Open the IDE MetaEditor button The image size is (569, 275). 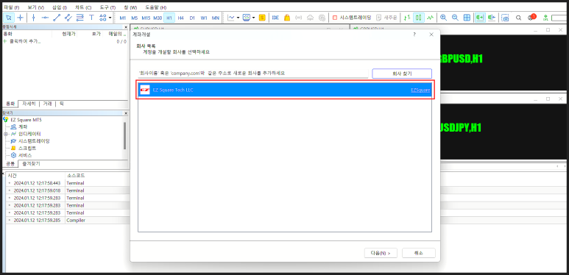click(275, 18)
